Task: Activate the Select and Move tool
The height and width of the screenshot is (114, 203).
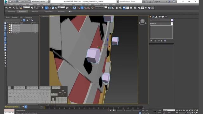Action: pos(46,8)
